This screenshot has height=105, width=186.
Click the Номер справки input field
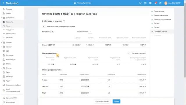click(x=90, y=32)
